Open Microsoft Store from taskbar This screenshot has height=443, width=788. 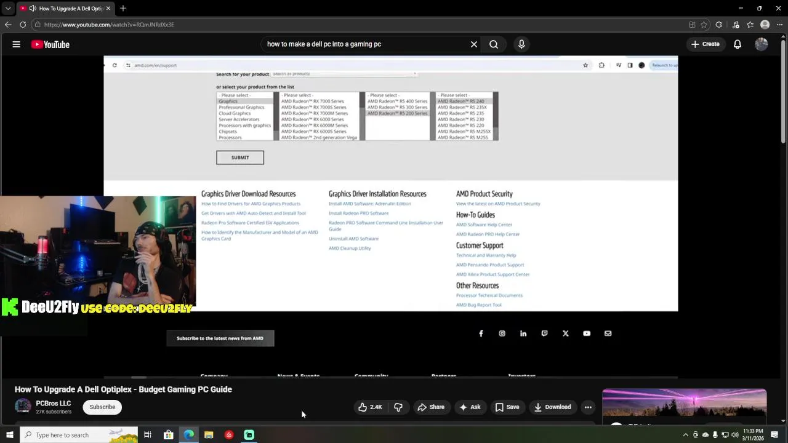click(168, 435)
